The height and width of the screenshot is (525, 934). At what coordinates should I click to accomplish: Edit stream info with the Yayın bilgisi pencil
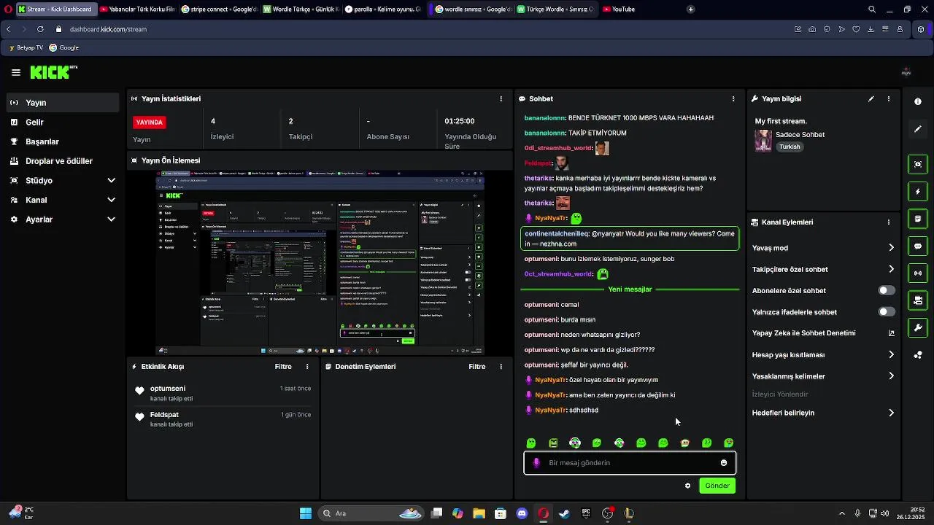click(871, 98)
